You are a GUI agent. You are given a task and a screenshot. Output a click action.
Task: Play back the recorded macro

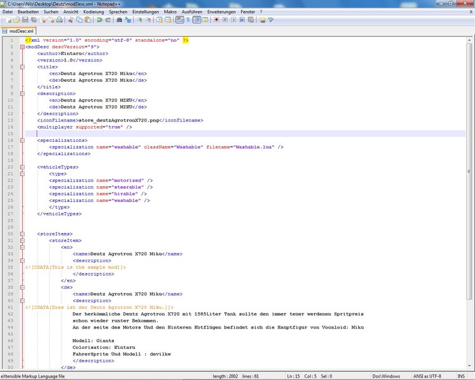point(234,20)
